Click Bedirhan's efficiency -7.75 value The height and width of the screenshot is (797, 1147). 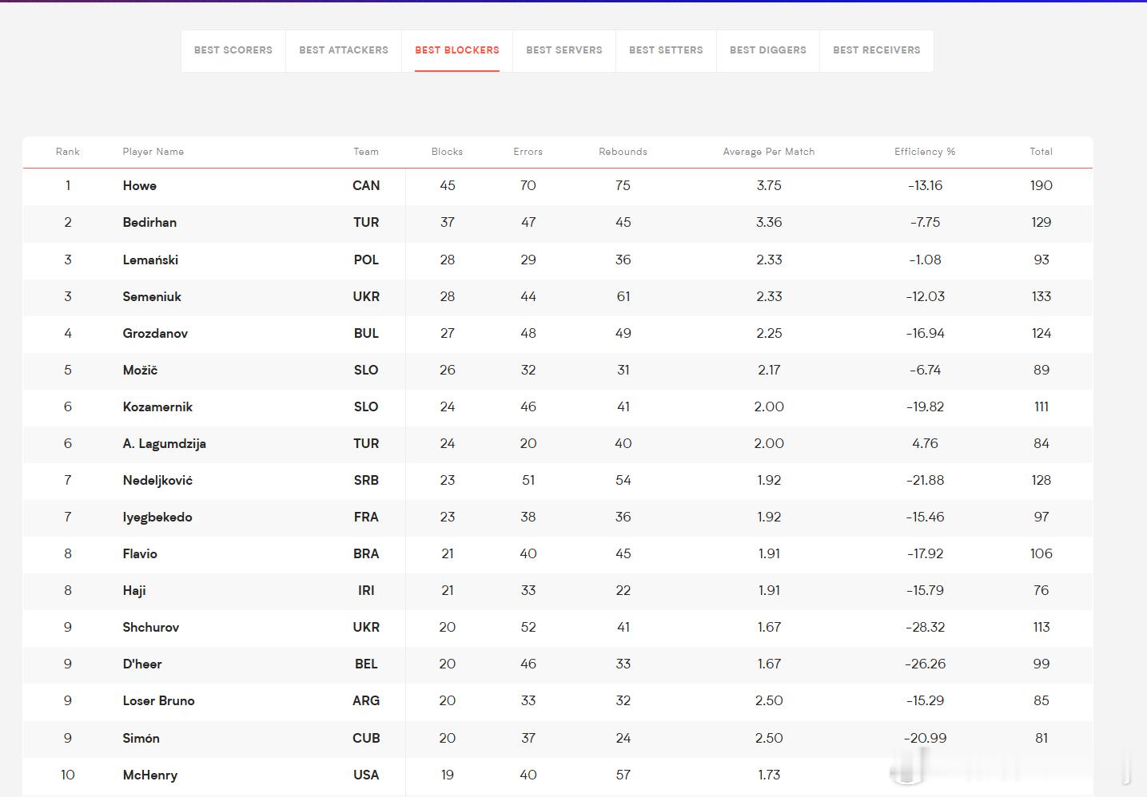925,223
